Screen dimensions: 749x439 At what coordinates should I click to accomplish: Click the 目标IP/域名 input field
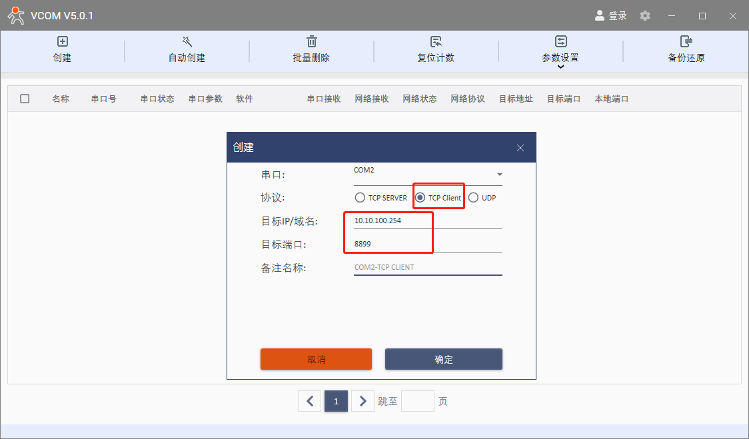[427, 220]
